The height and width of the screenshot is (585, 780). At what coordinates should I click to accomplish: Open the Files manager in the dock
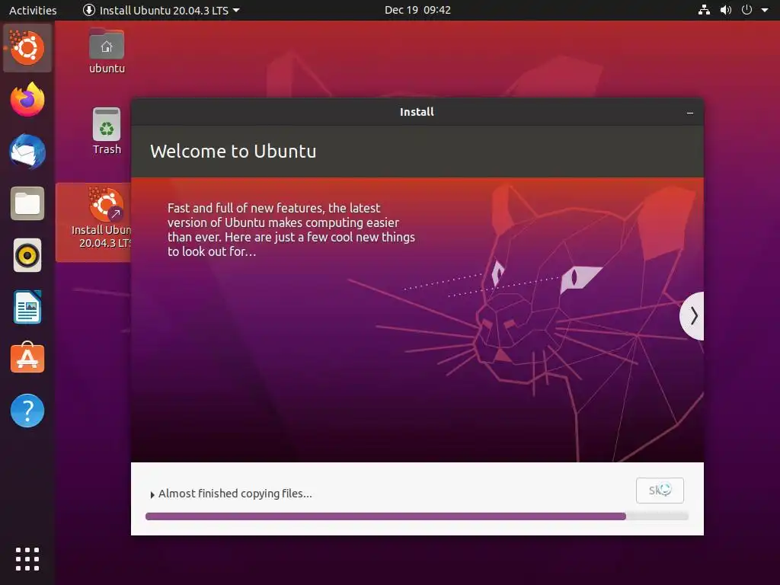pyautogui.click(x=27, y=203)
